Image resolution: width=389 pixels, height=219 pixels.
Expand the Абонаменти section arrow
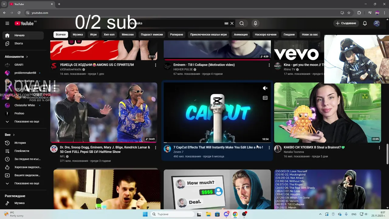[x=27, y=57]
